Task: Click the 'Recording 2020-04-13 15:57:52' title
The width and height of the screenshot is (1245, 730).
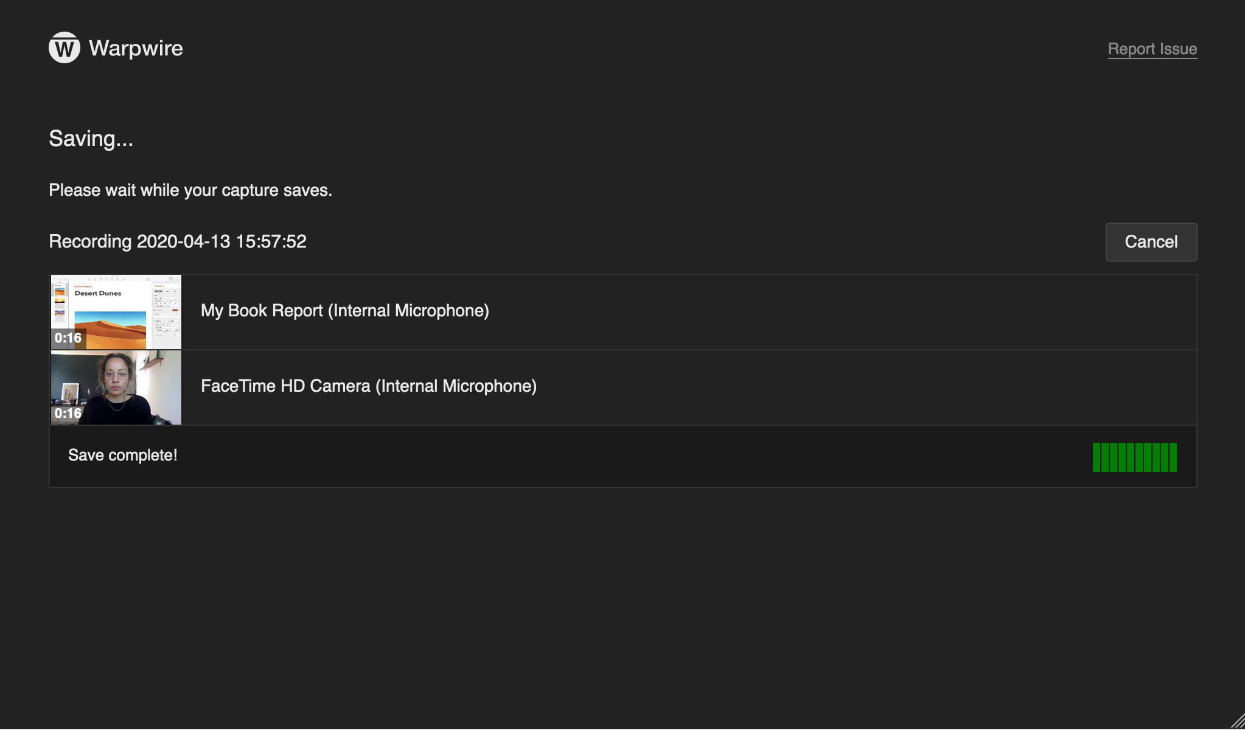Action: 178,242
